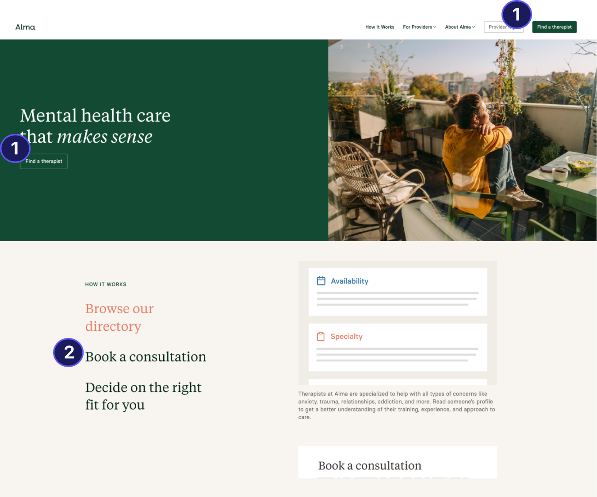Screen dimensions: 597x497
Task: Click Find a therapist in header
Action: (x=554, y=27)
